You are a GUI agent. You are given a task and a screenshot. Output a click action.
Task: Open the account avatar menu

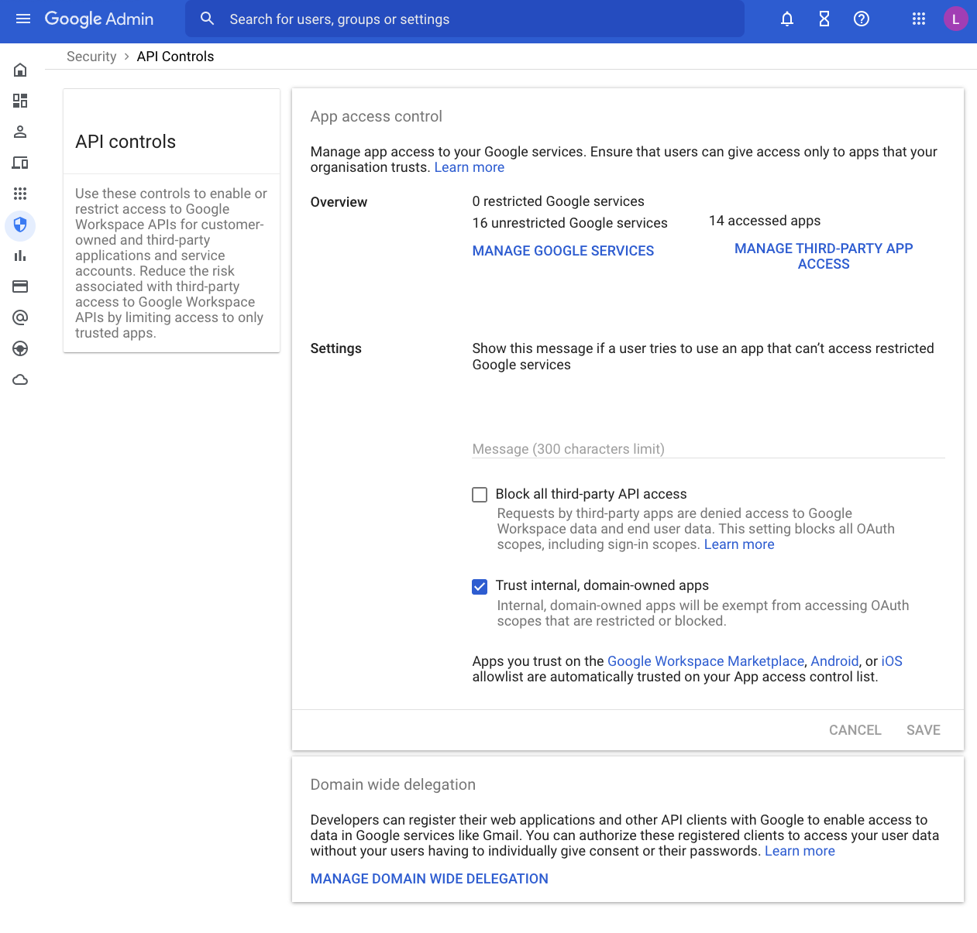pyautogui.click(x=955, y=19)
